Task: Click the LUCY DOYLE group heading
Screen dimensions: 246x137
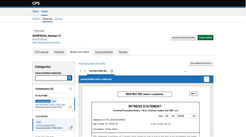Action: tap(41, 117)
